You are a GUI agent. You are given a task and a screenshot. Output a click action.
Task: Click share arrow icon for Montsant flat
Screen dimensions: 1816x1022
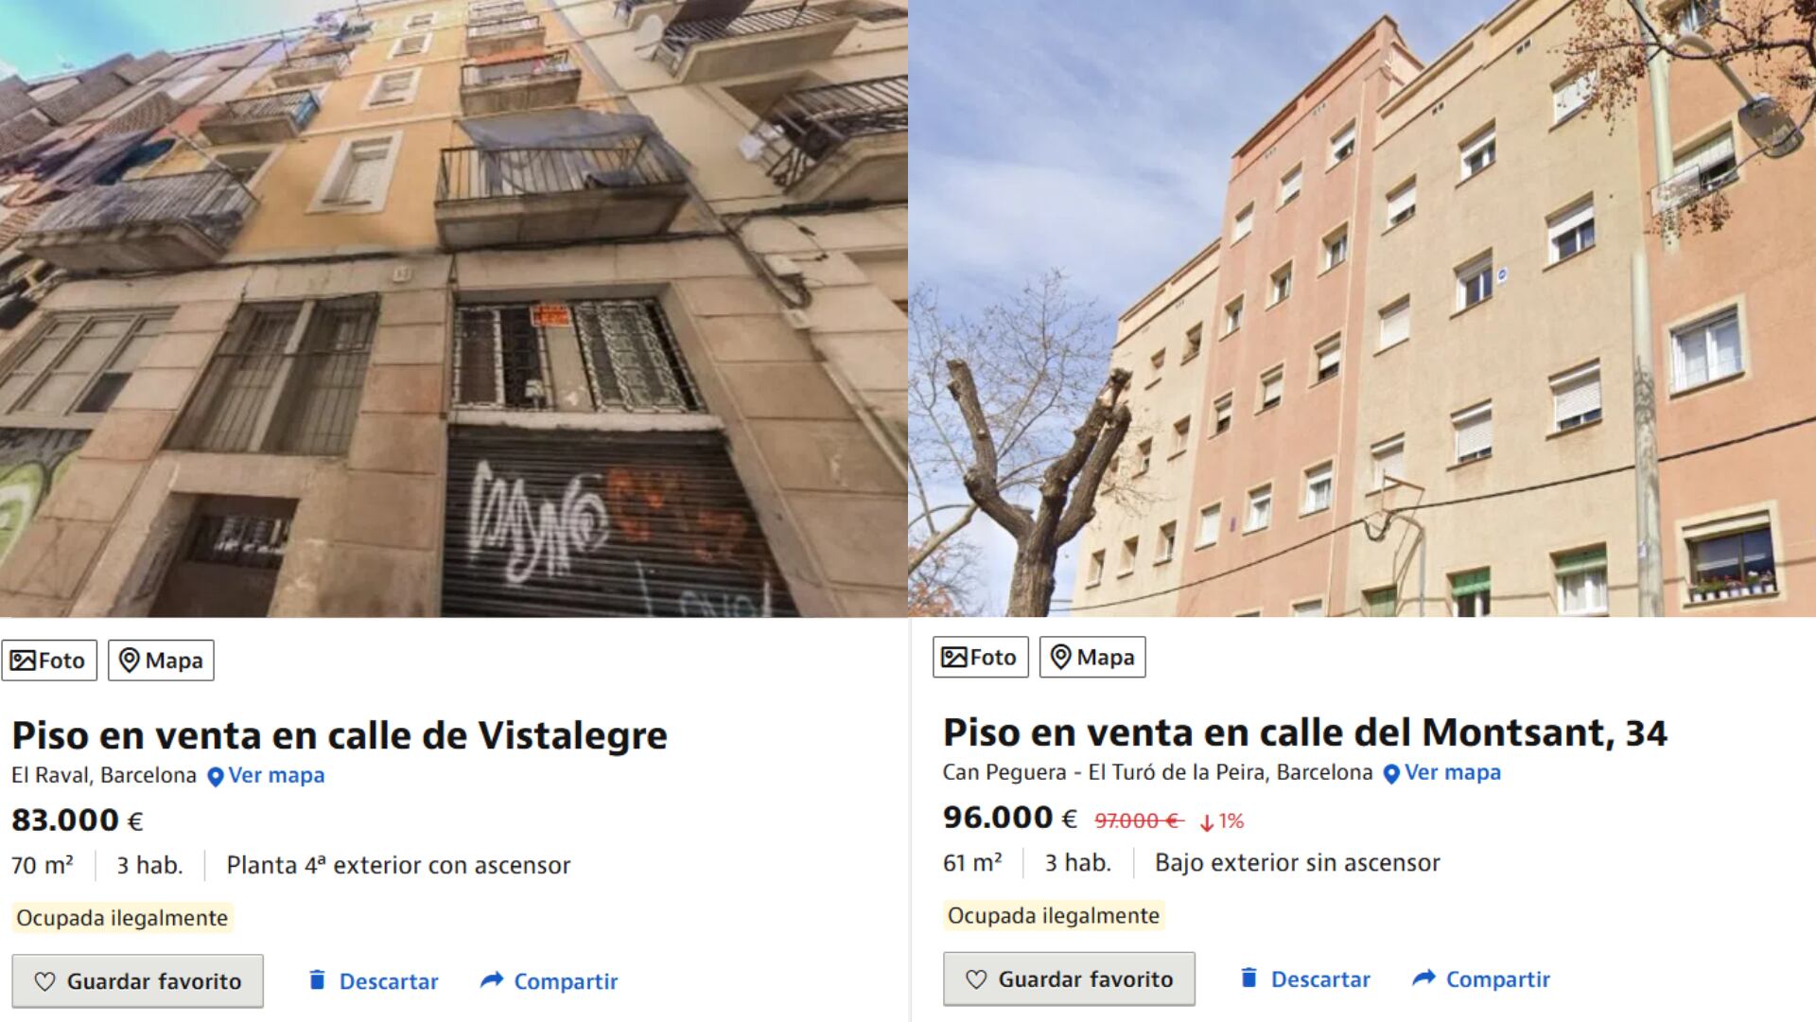pyautogui.click(x=1423, y=978)
